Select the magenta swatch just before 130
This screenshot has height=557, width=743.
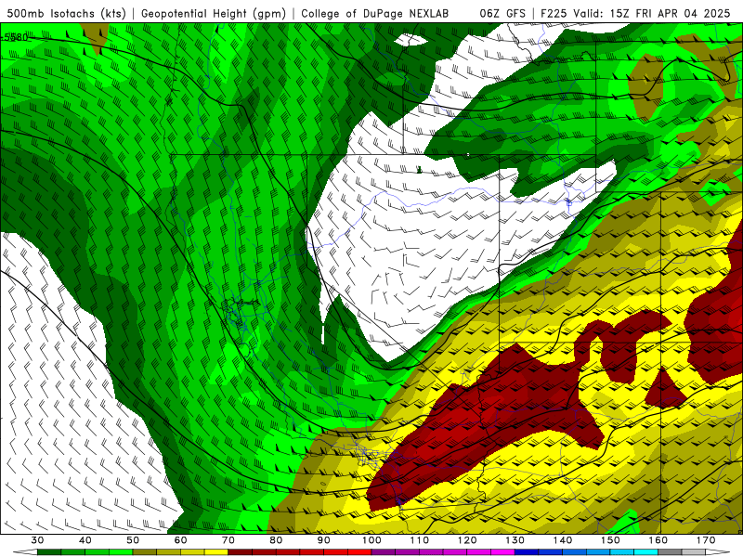pyautogui.click(x=502, y=552)
